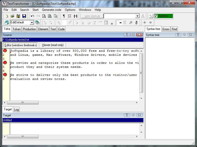Click the Syntax tree panel help icon
The width and height of the screenshot is (197, 147).
178,35
